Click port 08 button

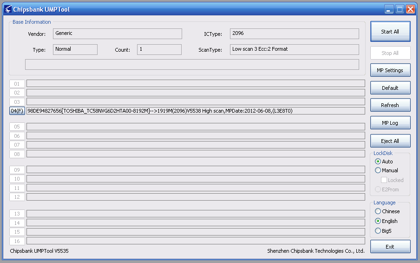click(x=17, y=154)
